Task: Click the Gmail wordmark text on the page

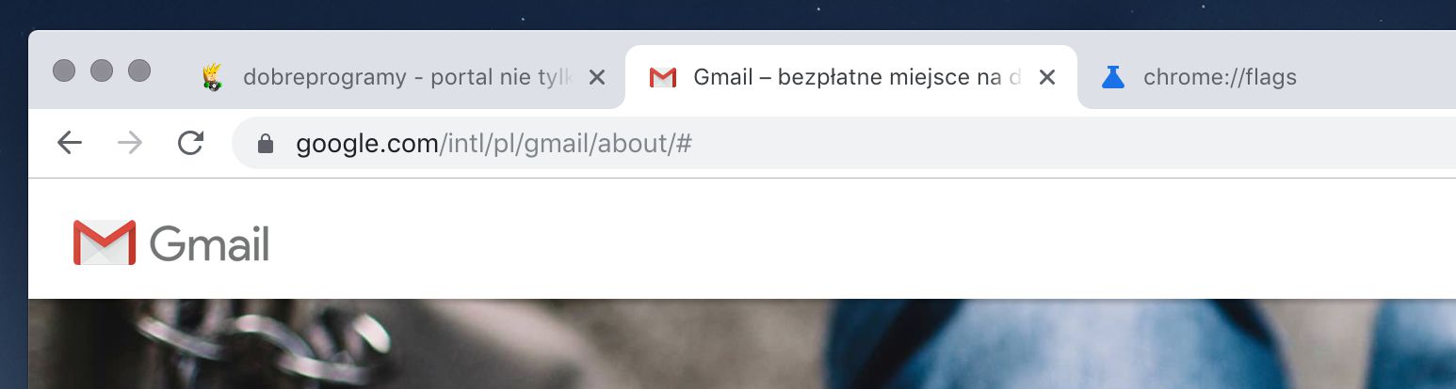Action: point(209,245)
